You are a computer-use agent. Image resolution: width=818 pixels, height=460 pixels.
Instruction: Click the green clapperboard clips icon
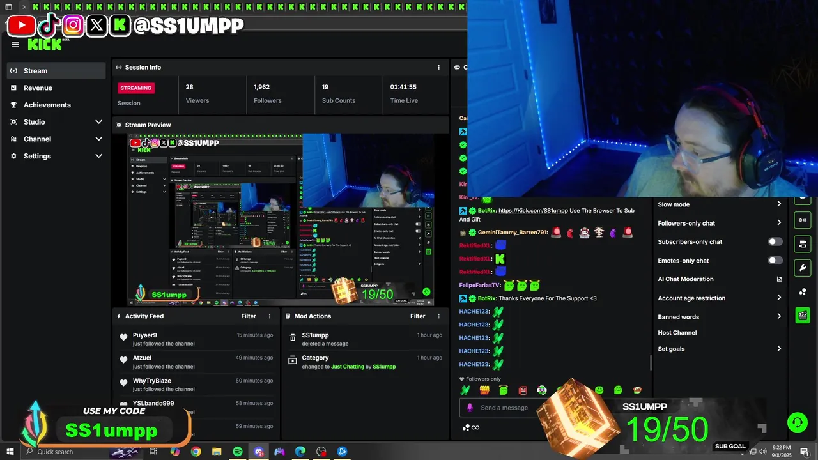coord(803,316)
